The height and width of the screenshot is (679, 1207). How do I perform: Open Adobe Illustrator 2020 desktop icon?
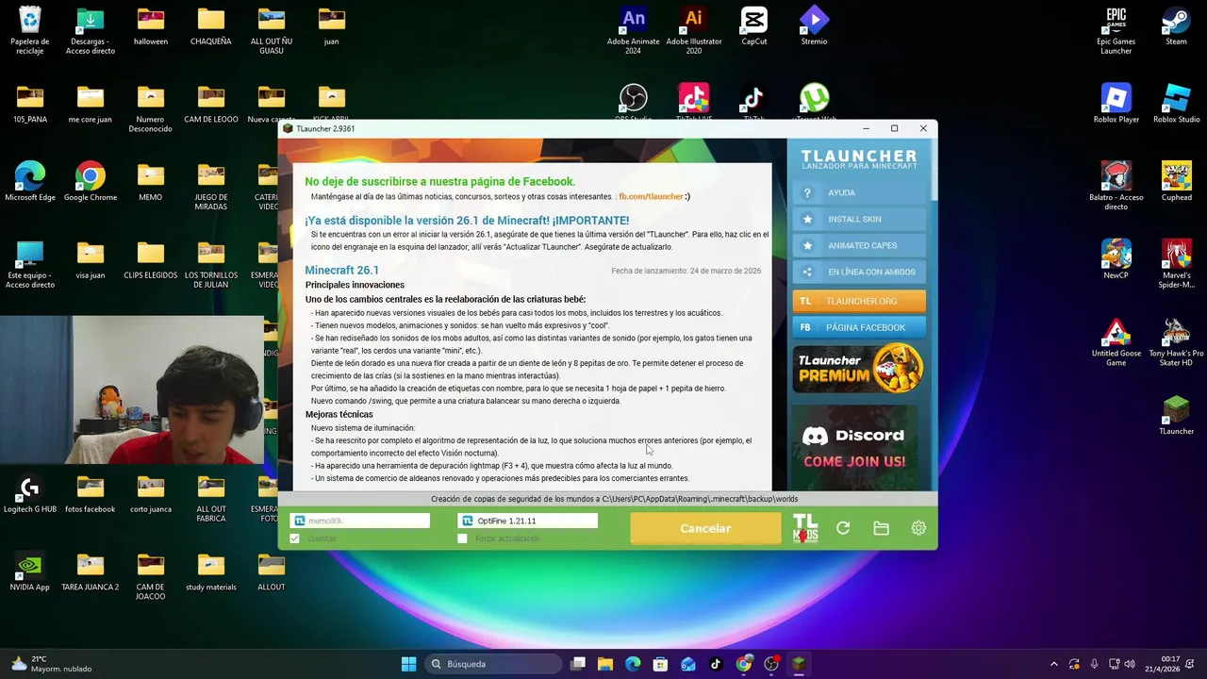coord(694,30)
